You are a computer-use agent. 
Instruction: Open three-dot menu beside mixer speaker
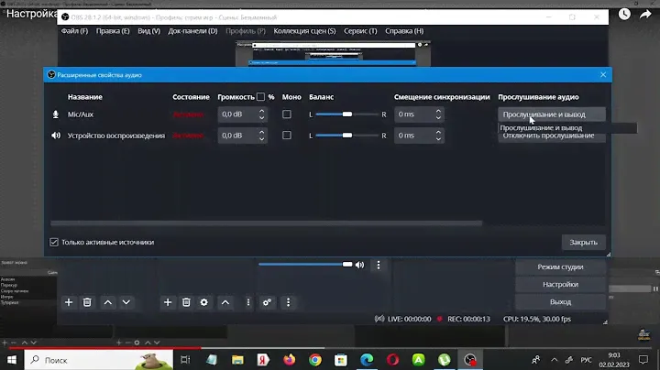(379, 265)
